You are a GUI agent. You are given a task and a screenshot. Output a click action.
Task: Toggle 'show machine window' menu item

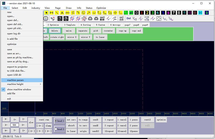22,89
